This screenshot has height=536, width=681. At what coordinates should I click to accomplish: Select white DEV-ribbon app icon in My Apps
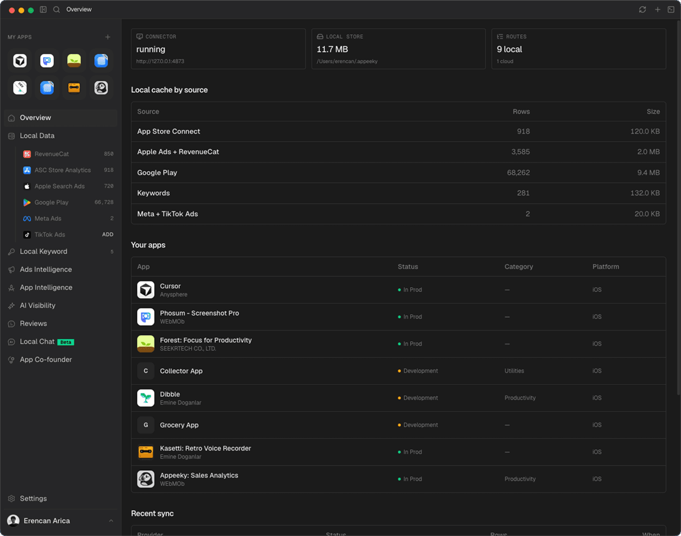point(20,88)
